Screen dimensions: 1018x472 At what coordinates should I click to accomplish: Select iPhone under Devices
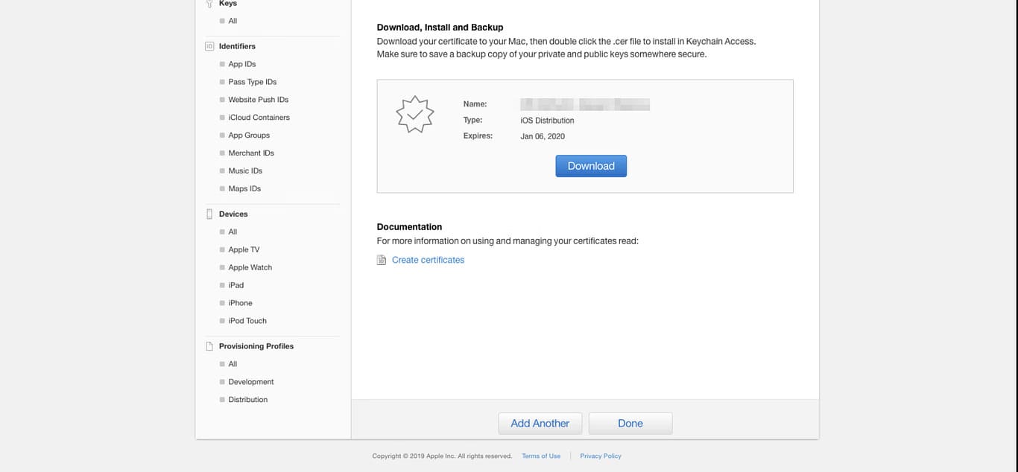tap(239, 303)
